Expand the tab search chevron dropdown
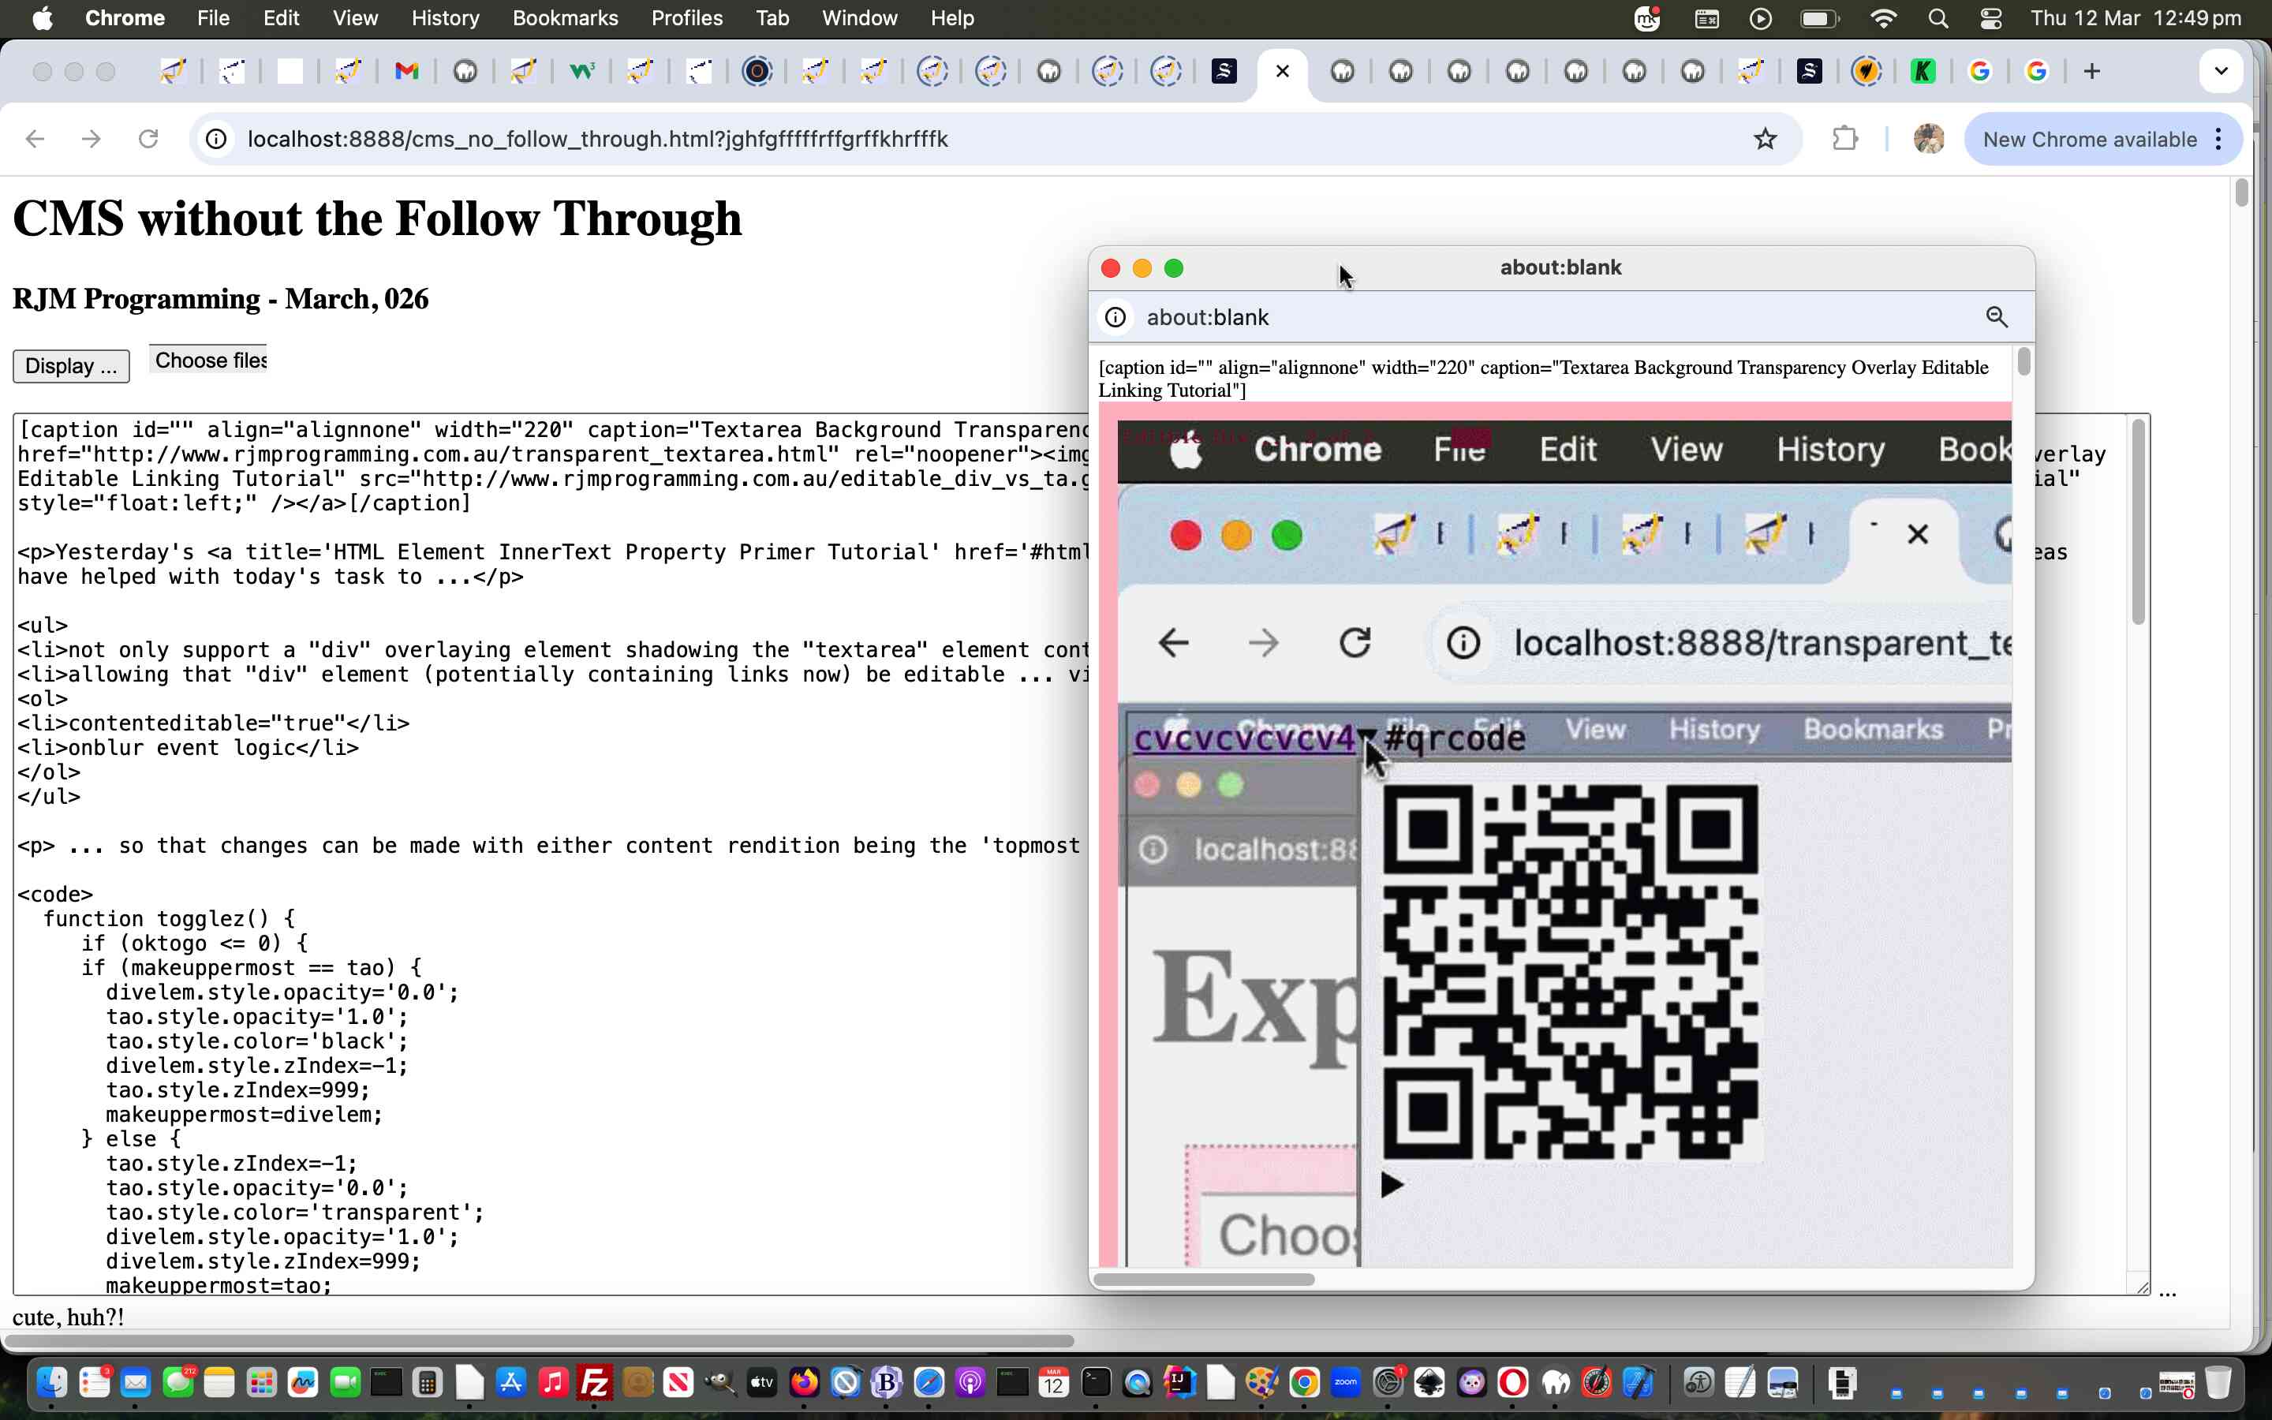The width and height of the screenshot is (2272, 1420). coord(2221,71)
